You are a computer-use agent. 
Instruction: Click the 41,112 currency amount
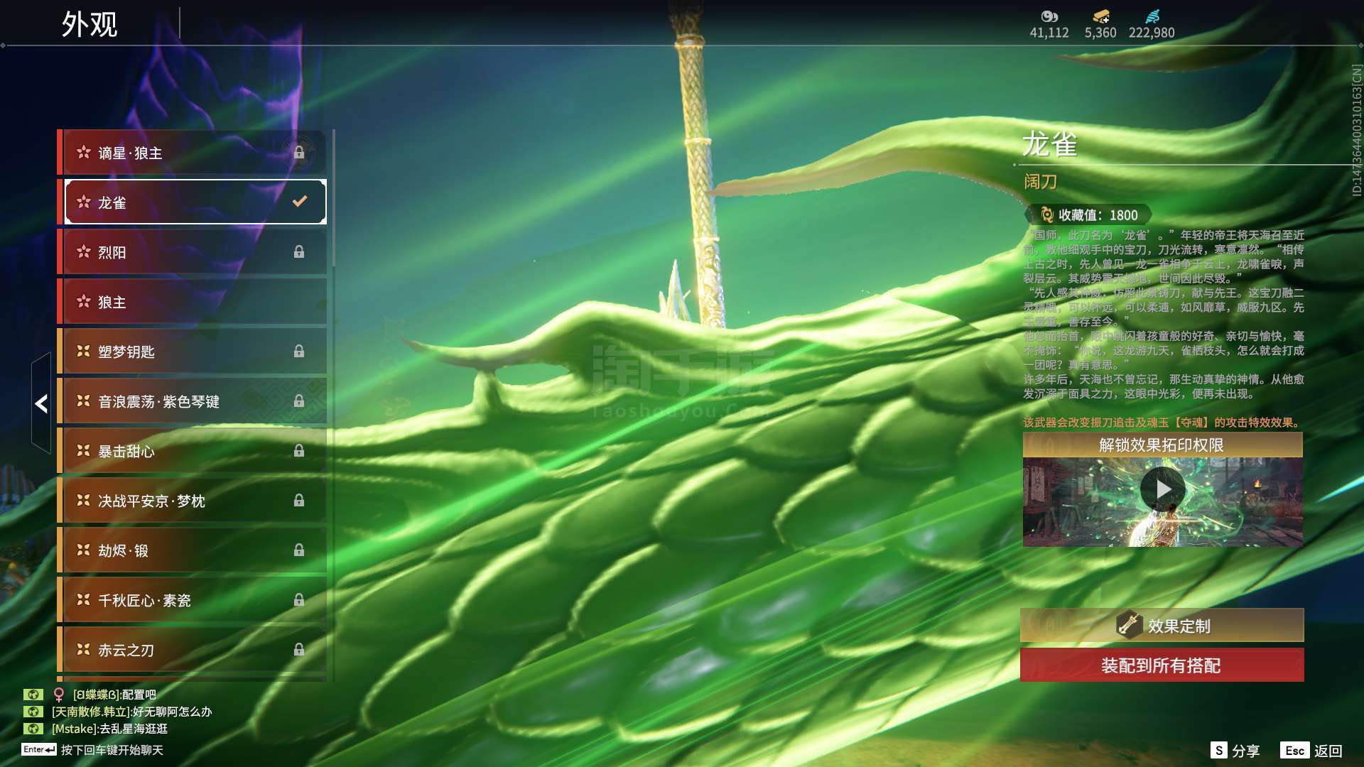click(1049, 33)
